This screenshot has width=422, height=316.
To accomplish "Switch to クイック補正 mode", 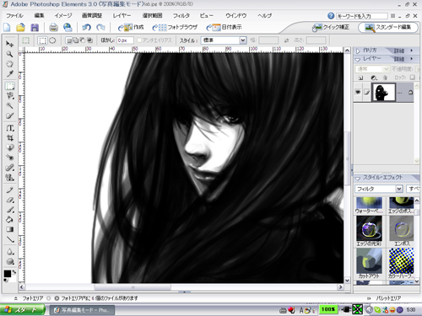I will [x=331, y=27].
